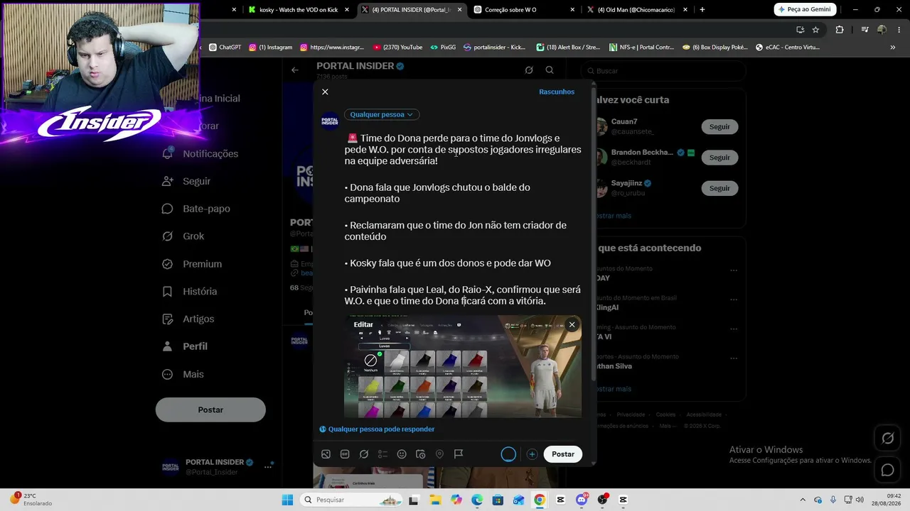
Task: Change reply setting 'Qualquer pessoa pode responder'
Action: pyautogui.click(x=377, y=429)
